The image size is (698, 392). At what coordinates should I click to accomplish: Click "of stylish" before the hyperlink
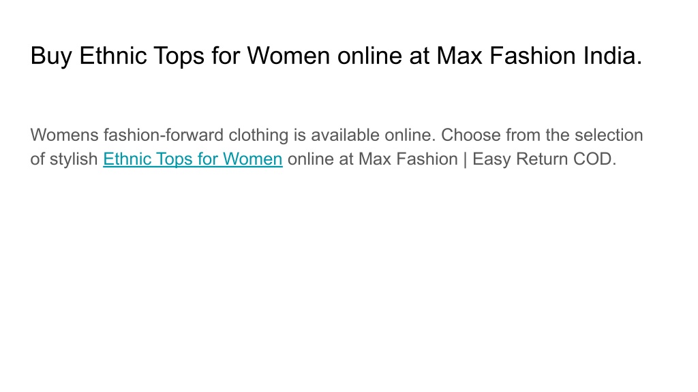64,159
